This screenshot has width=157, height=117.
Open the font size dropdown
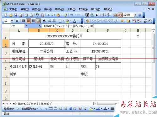point(12,21)
